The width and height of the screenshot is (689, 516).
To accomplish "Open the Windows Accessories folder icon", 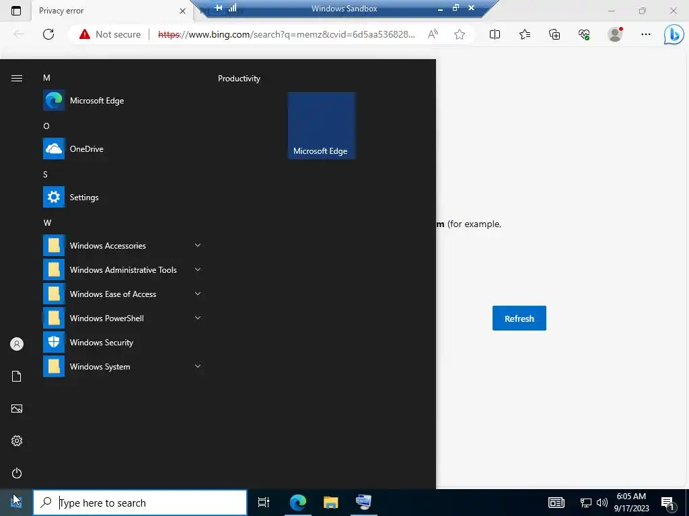I will tap(54, 245).
